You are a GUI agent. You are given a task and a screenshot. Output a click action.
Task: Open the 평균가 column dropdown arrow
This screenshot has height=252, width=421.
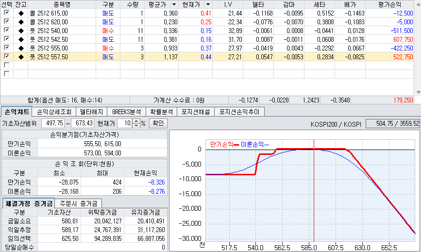174,4
